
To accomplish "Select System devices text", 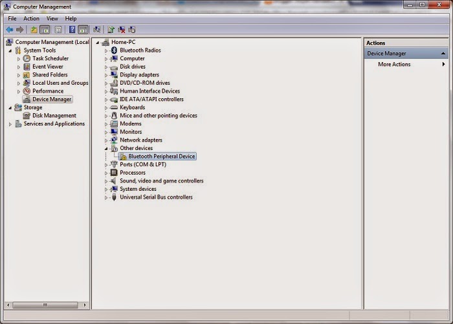I will pyautogui.click(x=138, y=189).
